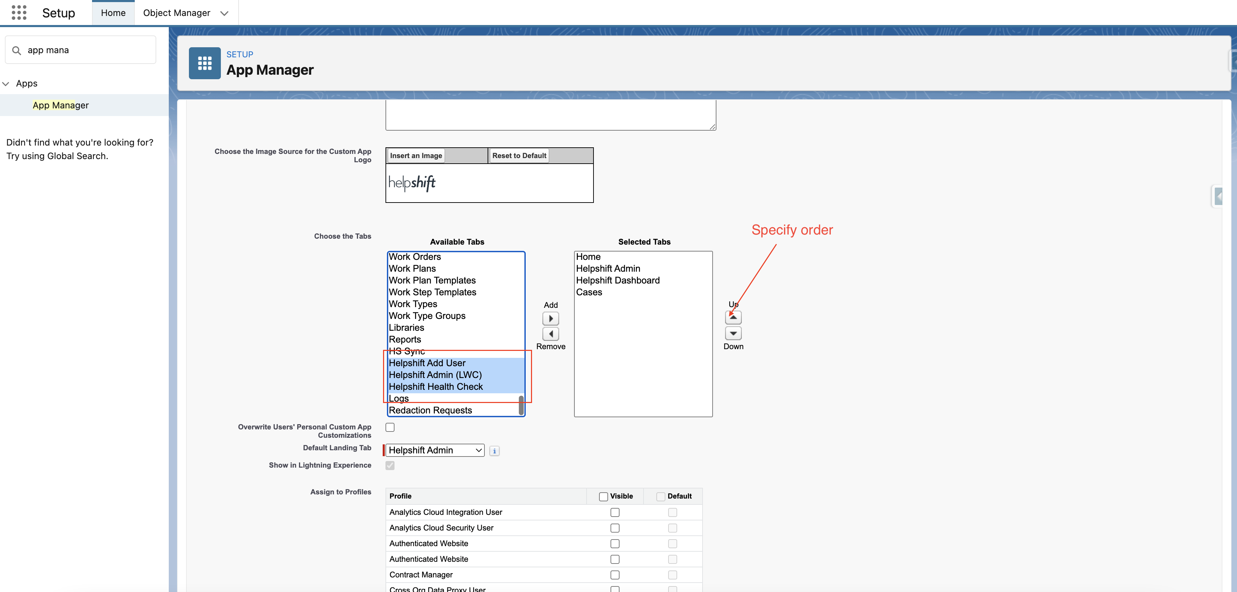Enable Overwrite Users' Personal Customizations checkbox
The image size is (1237, 592).
[390, 427]
